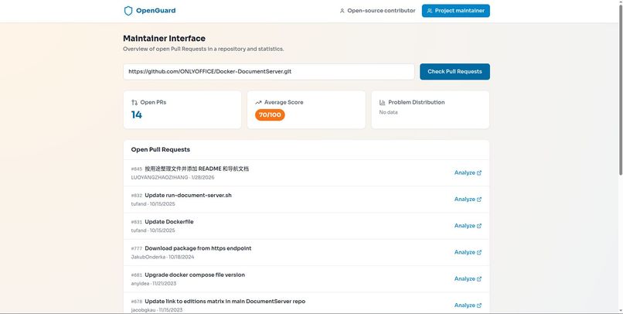Analyze the Update run-document-server.sh PR
This screenshot has width=623, height=314.
(x=468, y=199)
